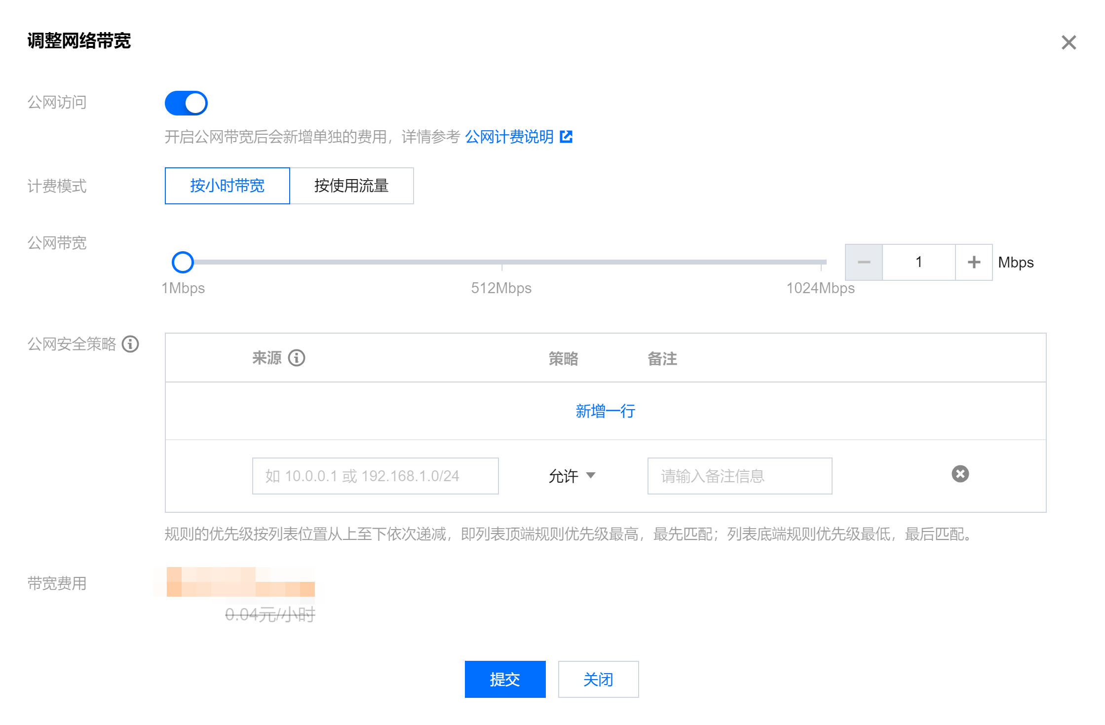
Task: Delete the rule row with circled X icon
Action: [960, 474]
